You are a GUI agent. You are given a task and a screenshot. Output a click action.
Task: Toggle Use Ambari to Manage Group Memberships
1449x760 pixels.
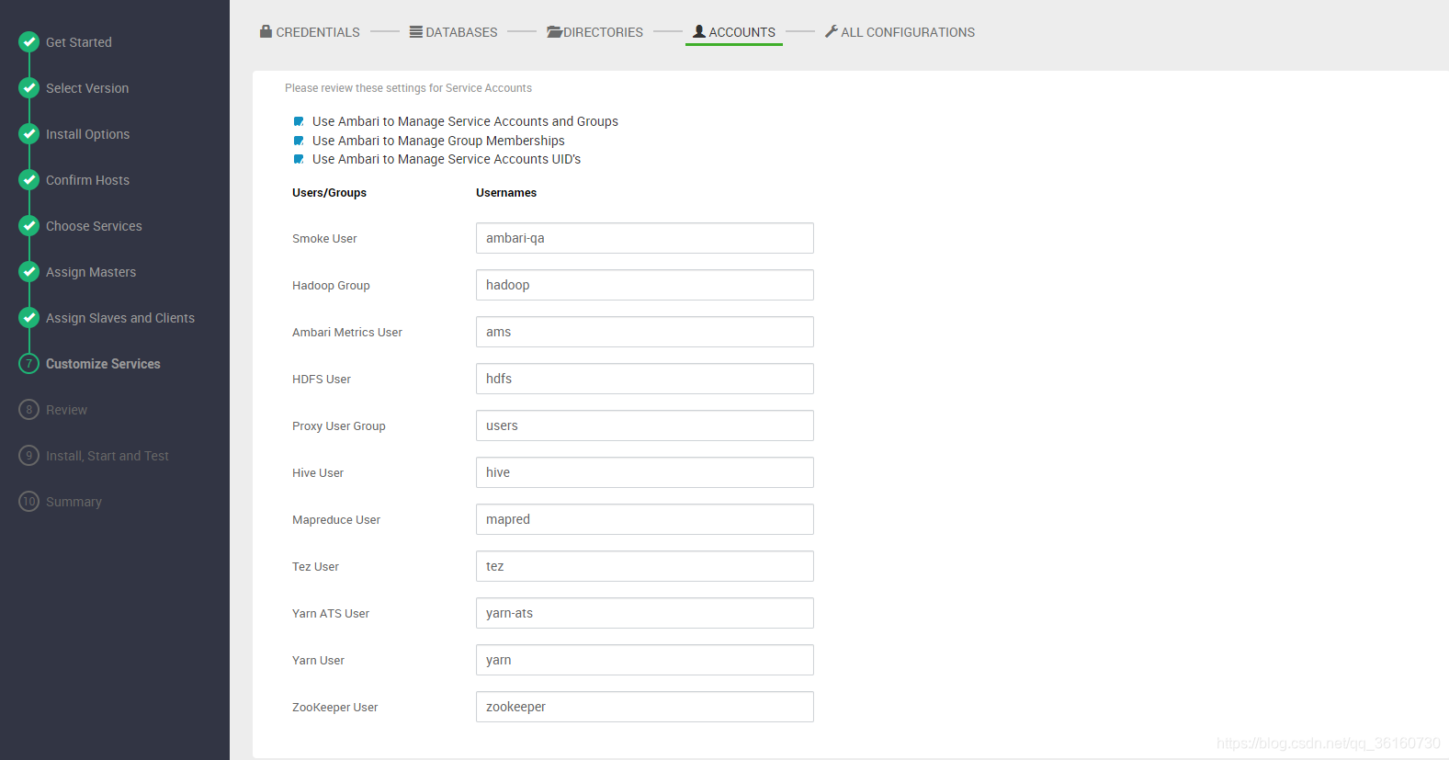299,141
